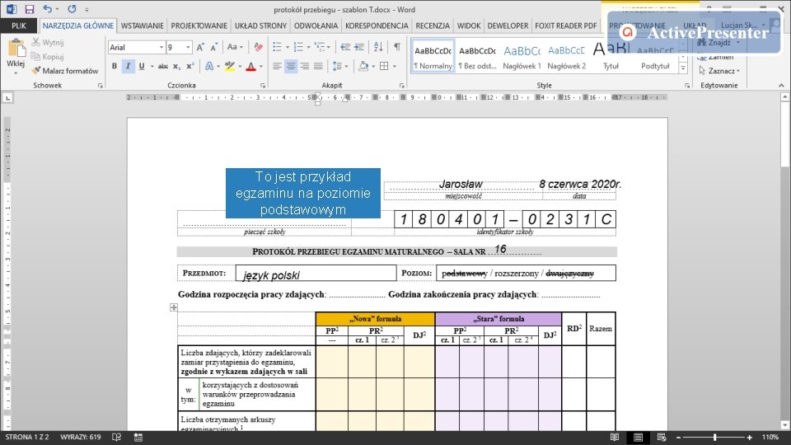
Task: Open the Change Case Aa dropdown
Action: click(235, 48)
